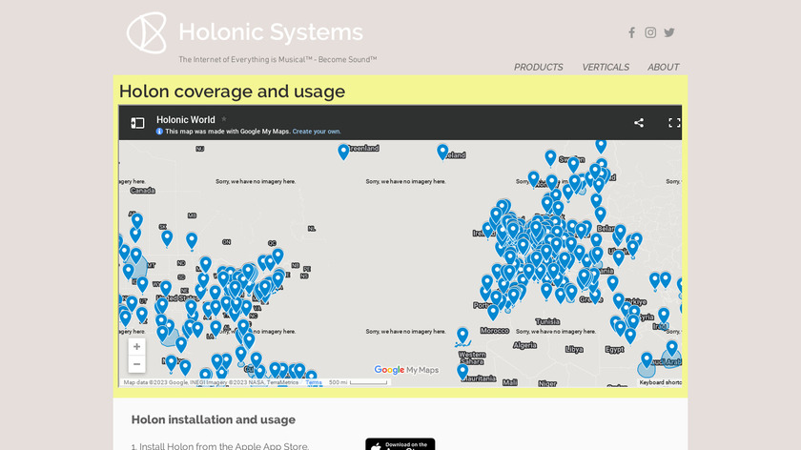
Task: Select the map pin over Greenland
Action: (x=343, y=152)
